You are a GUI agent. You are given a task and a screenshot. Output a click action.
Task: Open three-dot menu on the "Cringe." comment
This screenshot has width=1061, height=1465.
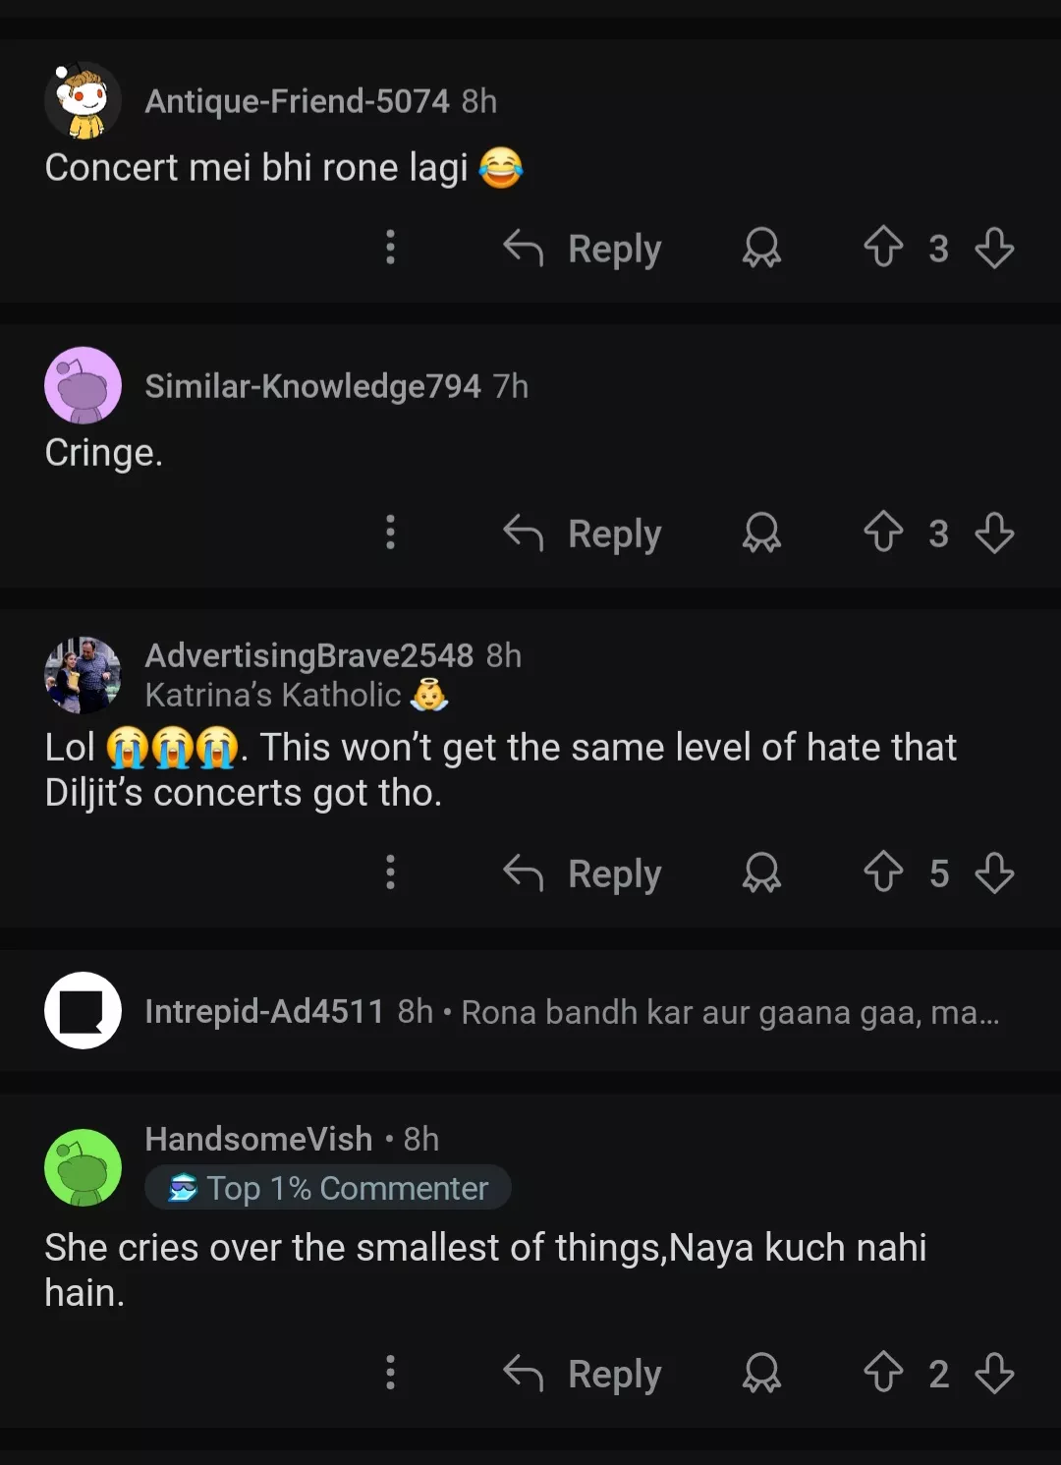390,533
